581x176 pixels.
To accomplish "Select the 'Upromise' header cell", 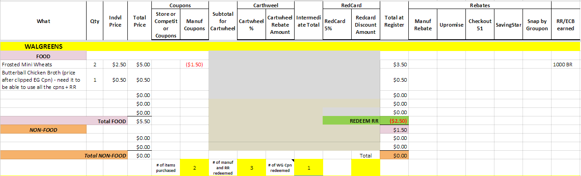I will 451,25.
